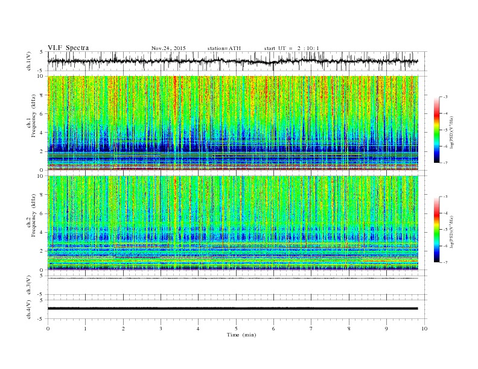The image size is (478, 369).
Task: Click the "-5" label on ch.2 color bar
Action: click(x=445, y=230)
